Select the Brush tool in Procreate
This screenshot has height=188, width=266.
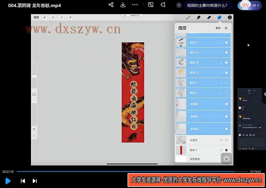(188, 17)
